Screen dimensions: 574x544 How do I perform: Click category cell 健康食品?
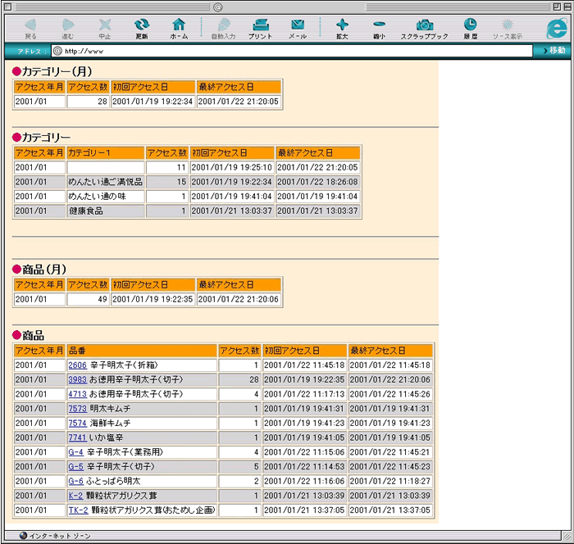(x=106, y=211)
